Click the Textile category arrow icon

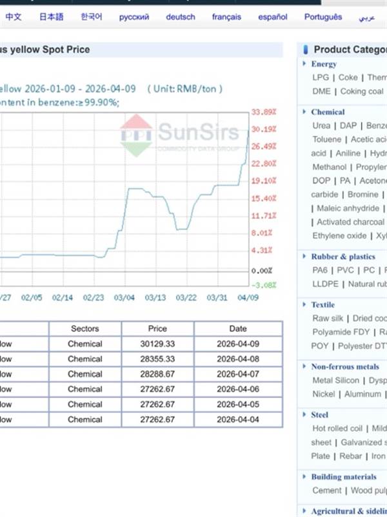coord(304,304)
